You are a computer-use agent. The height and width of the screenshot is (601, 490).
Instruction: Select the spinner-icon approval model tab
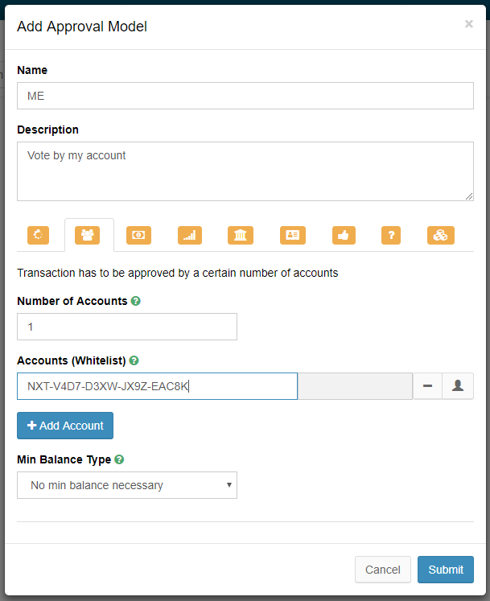point(39,235)
